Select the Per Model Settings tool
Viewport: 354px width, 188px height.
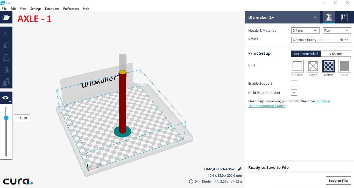[6, 82]
